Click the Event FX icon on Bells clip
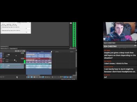This screenshot has height=102, width=137. [x=49, y=53]
